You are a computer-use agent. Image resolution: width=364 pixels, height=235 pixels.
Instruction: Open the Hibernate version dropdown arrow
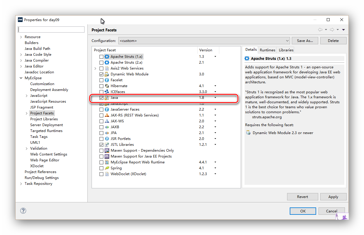point(215,86)
